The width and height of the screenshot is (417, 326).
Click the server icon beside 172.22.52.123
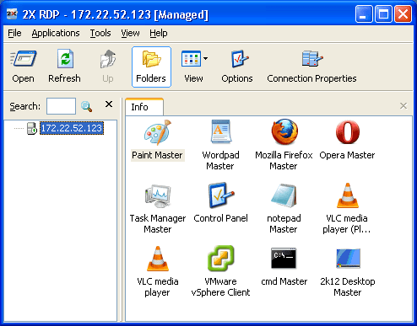[32, 128]
